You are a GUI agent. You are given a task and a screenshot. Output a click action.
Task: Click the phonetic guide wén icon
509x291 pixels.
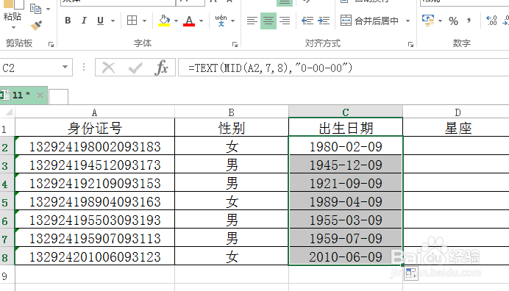[221, 21]
